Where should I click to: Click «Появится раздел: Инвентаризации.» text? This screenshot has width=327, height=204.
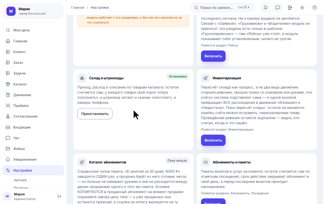[x=227, y=130]
